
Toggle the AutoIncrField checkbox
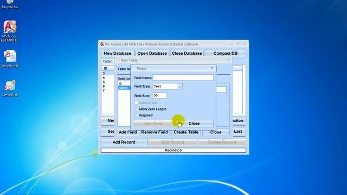[136, 103]
